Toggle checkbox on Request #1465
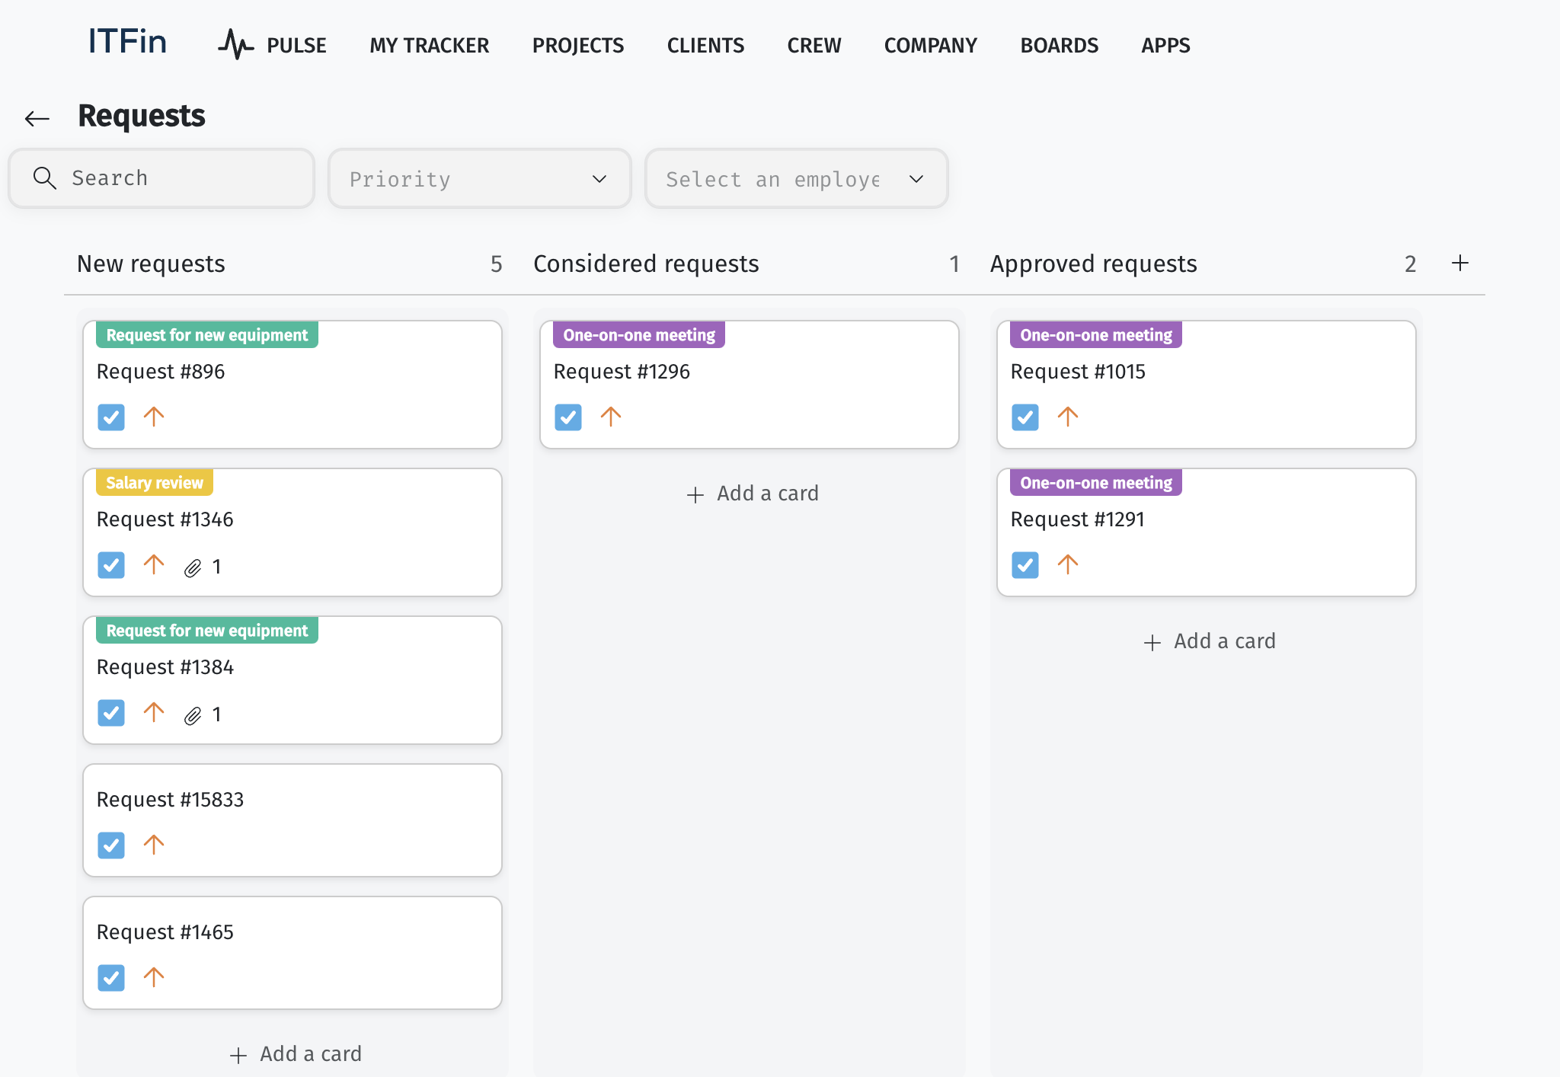Screen dimensions: 1560x1077 click(111, 978)
